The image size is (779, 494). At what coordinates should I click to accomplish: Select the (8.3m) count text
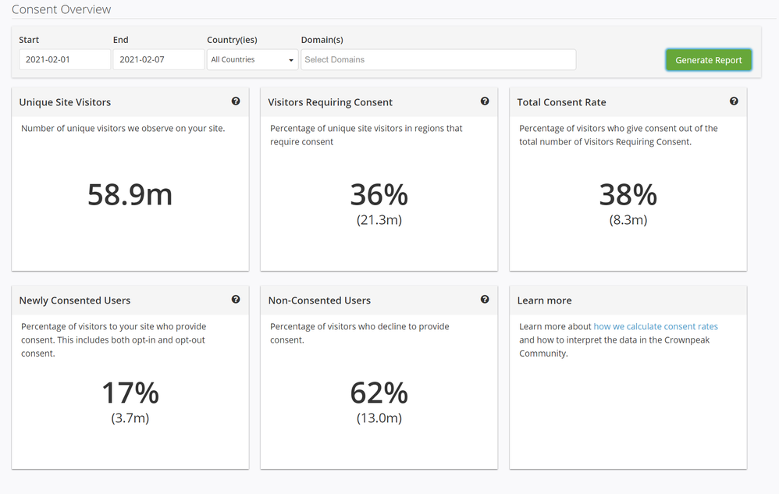pos(628,220)
